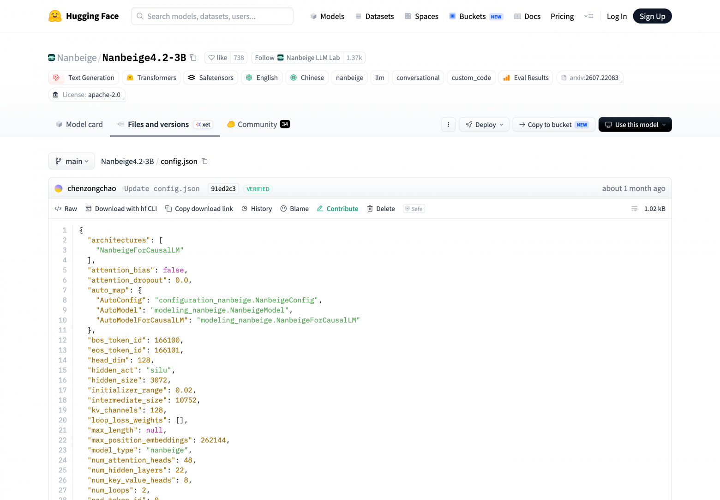Click the Safetensors tag

pyautogui.click(x=211, y=78)
